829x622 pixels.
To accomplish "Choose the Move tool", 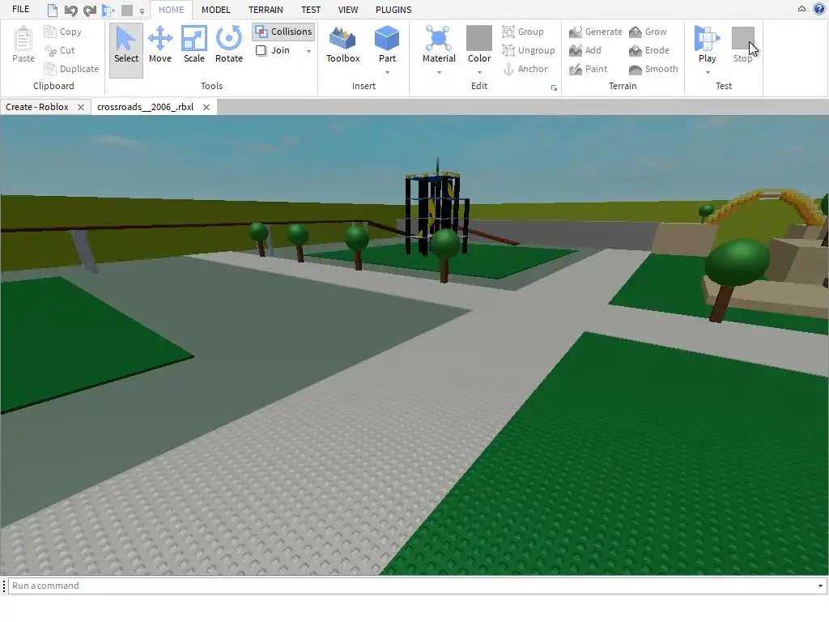I will (x=159, y=45).
